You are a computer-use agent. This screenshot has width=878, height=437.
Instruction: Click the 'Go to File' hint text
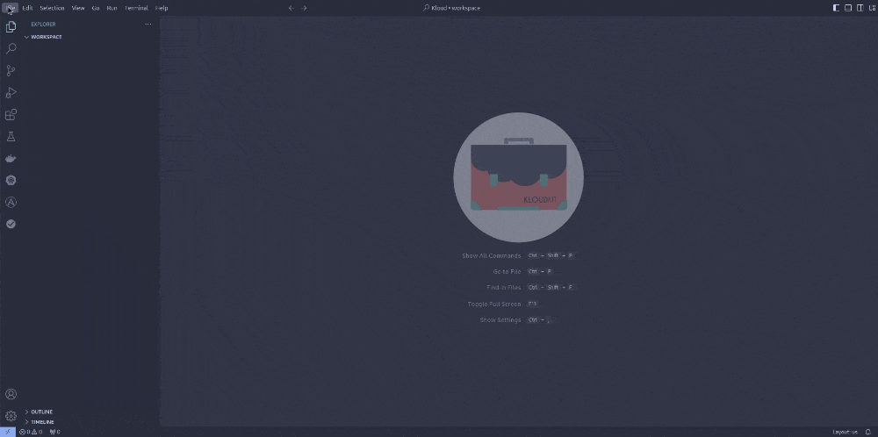pos(507,271)
